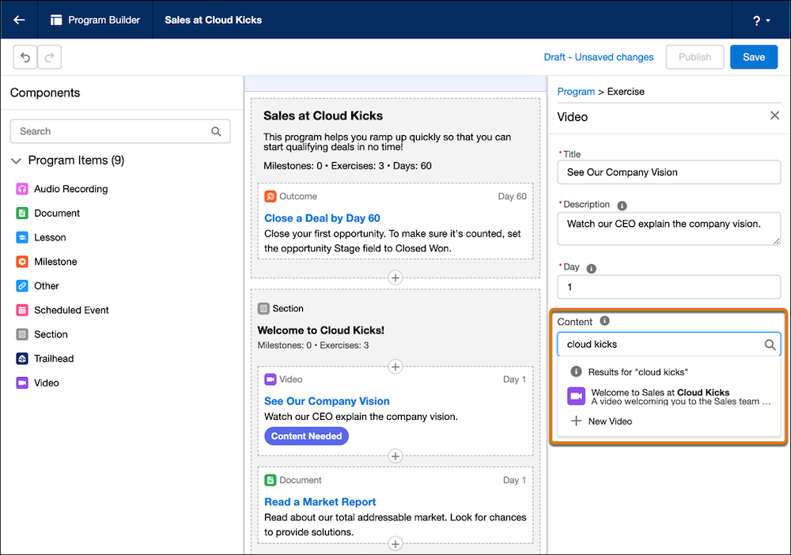Click the Save button

tap(753, 56)
